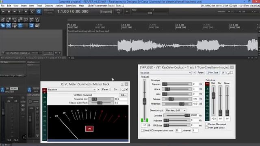Open the Insert menu

pyautogui.click(x=24, y=6)
